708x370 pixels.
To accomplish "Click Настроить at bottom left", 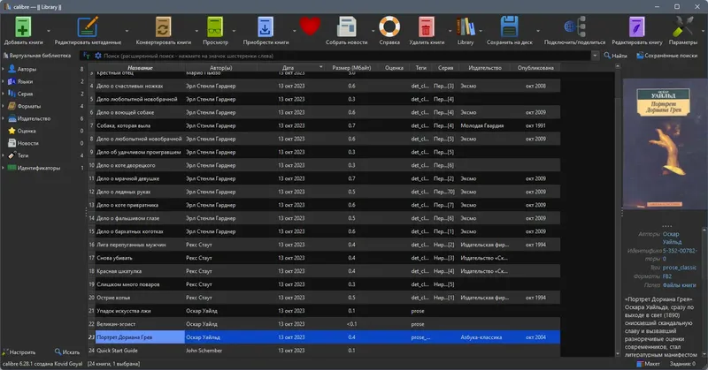I will (19, 352).
